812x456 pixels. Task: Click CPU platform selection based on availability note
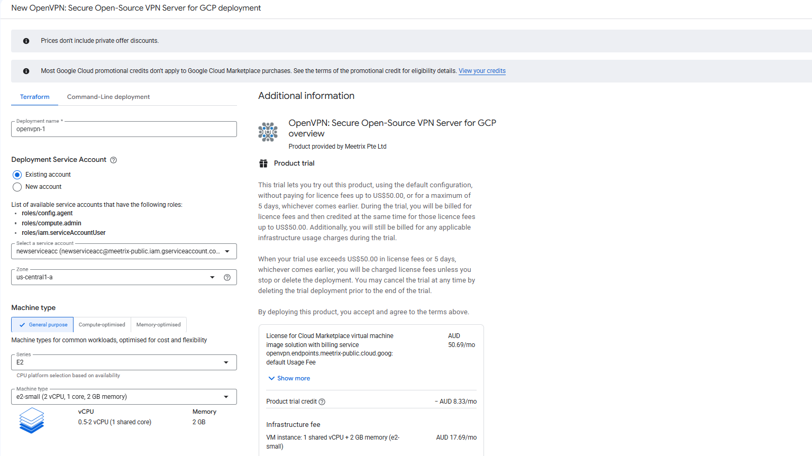pos(68,376)
